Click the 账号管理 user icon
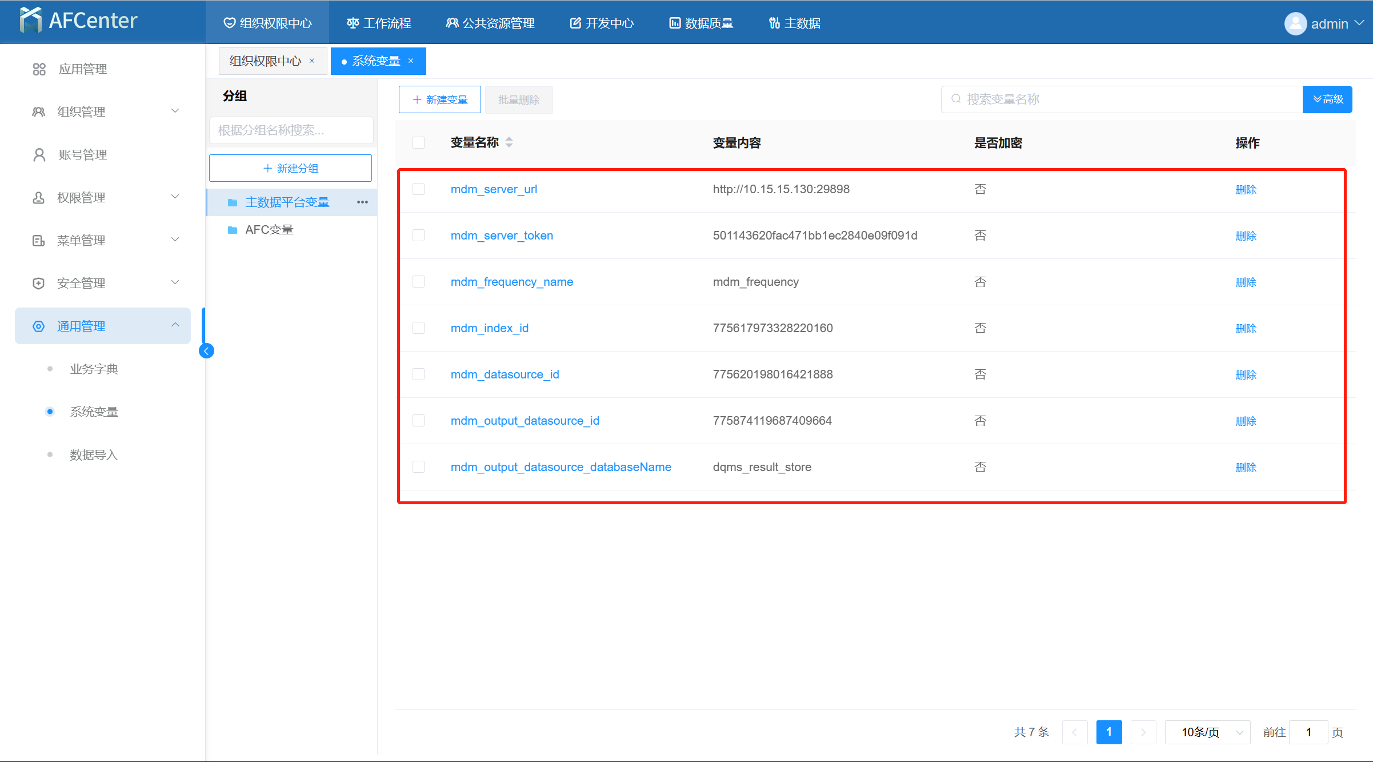 pyautogui.click(x=39, y=155)
